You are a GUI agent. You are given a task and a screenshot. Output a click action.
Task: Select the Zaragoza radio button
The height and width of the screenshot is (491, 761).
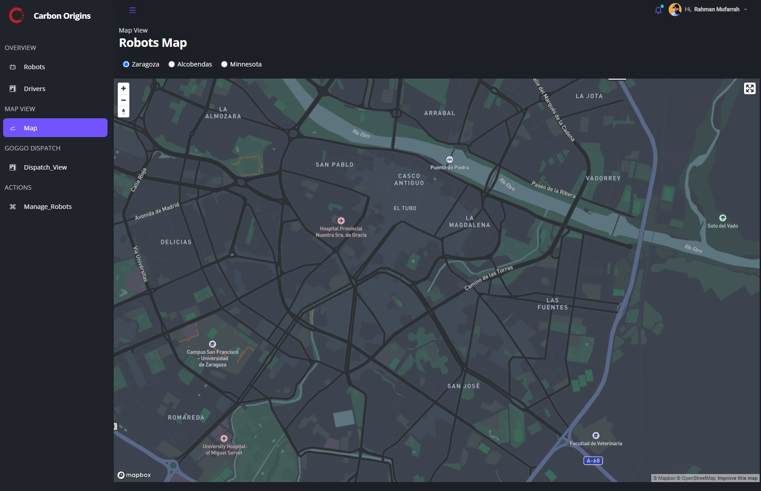(x=126, y=64)
